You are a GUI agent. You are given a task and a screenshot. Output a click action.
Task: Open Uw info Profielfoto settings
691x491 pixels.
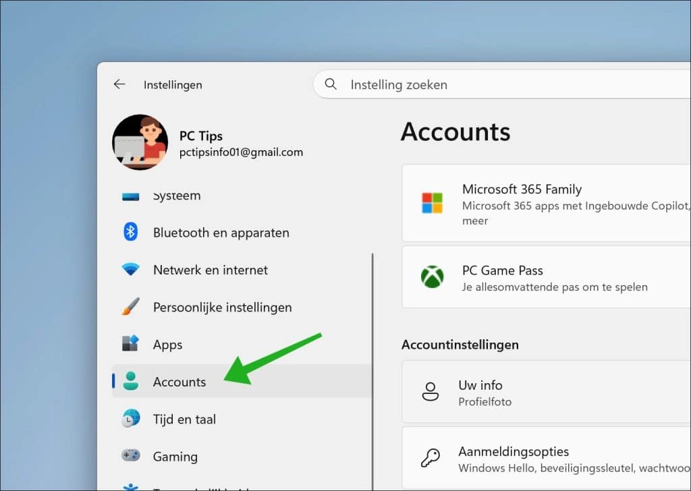tap(547, 392)
